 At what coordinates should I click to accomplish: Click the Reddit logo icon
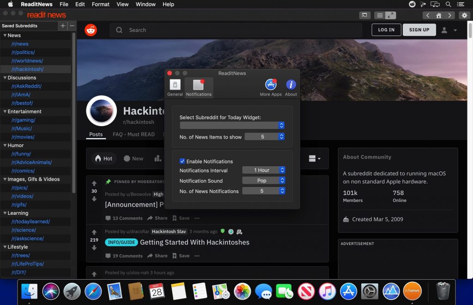tap(91, 30)
